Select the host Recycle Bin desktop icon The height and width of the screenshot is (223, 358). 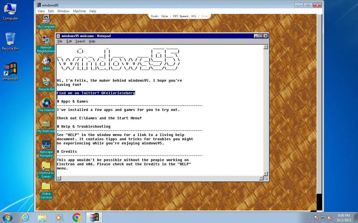tap(10, 41)
